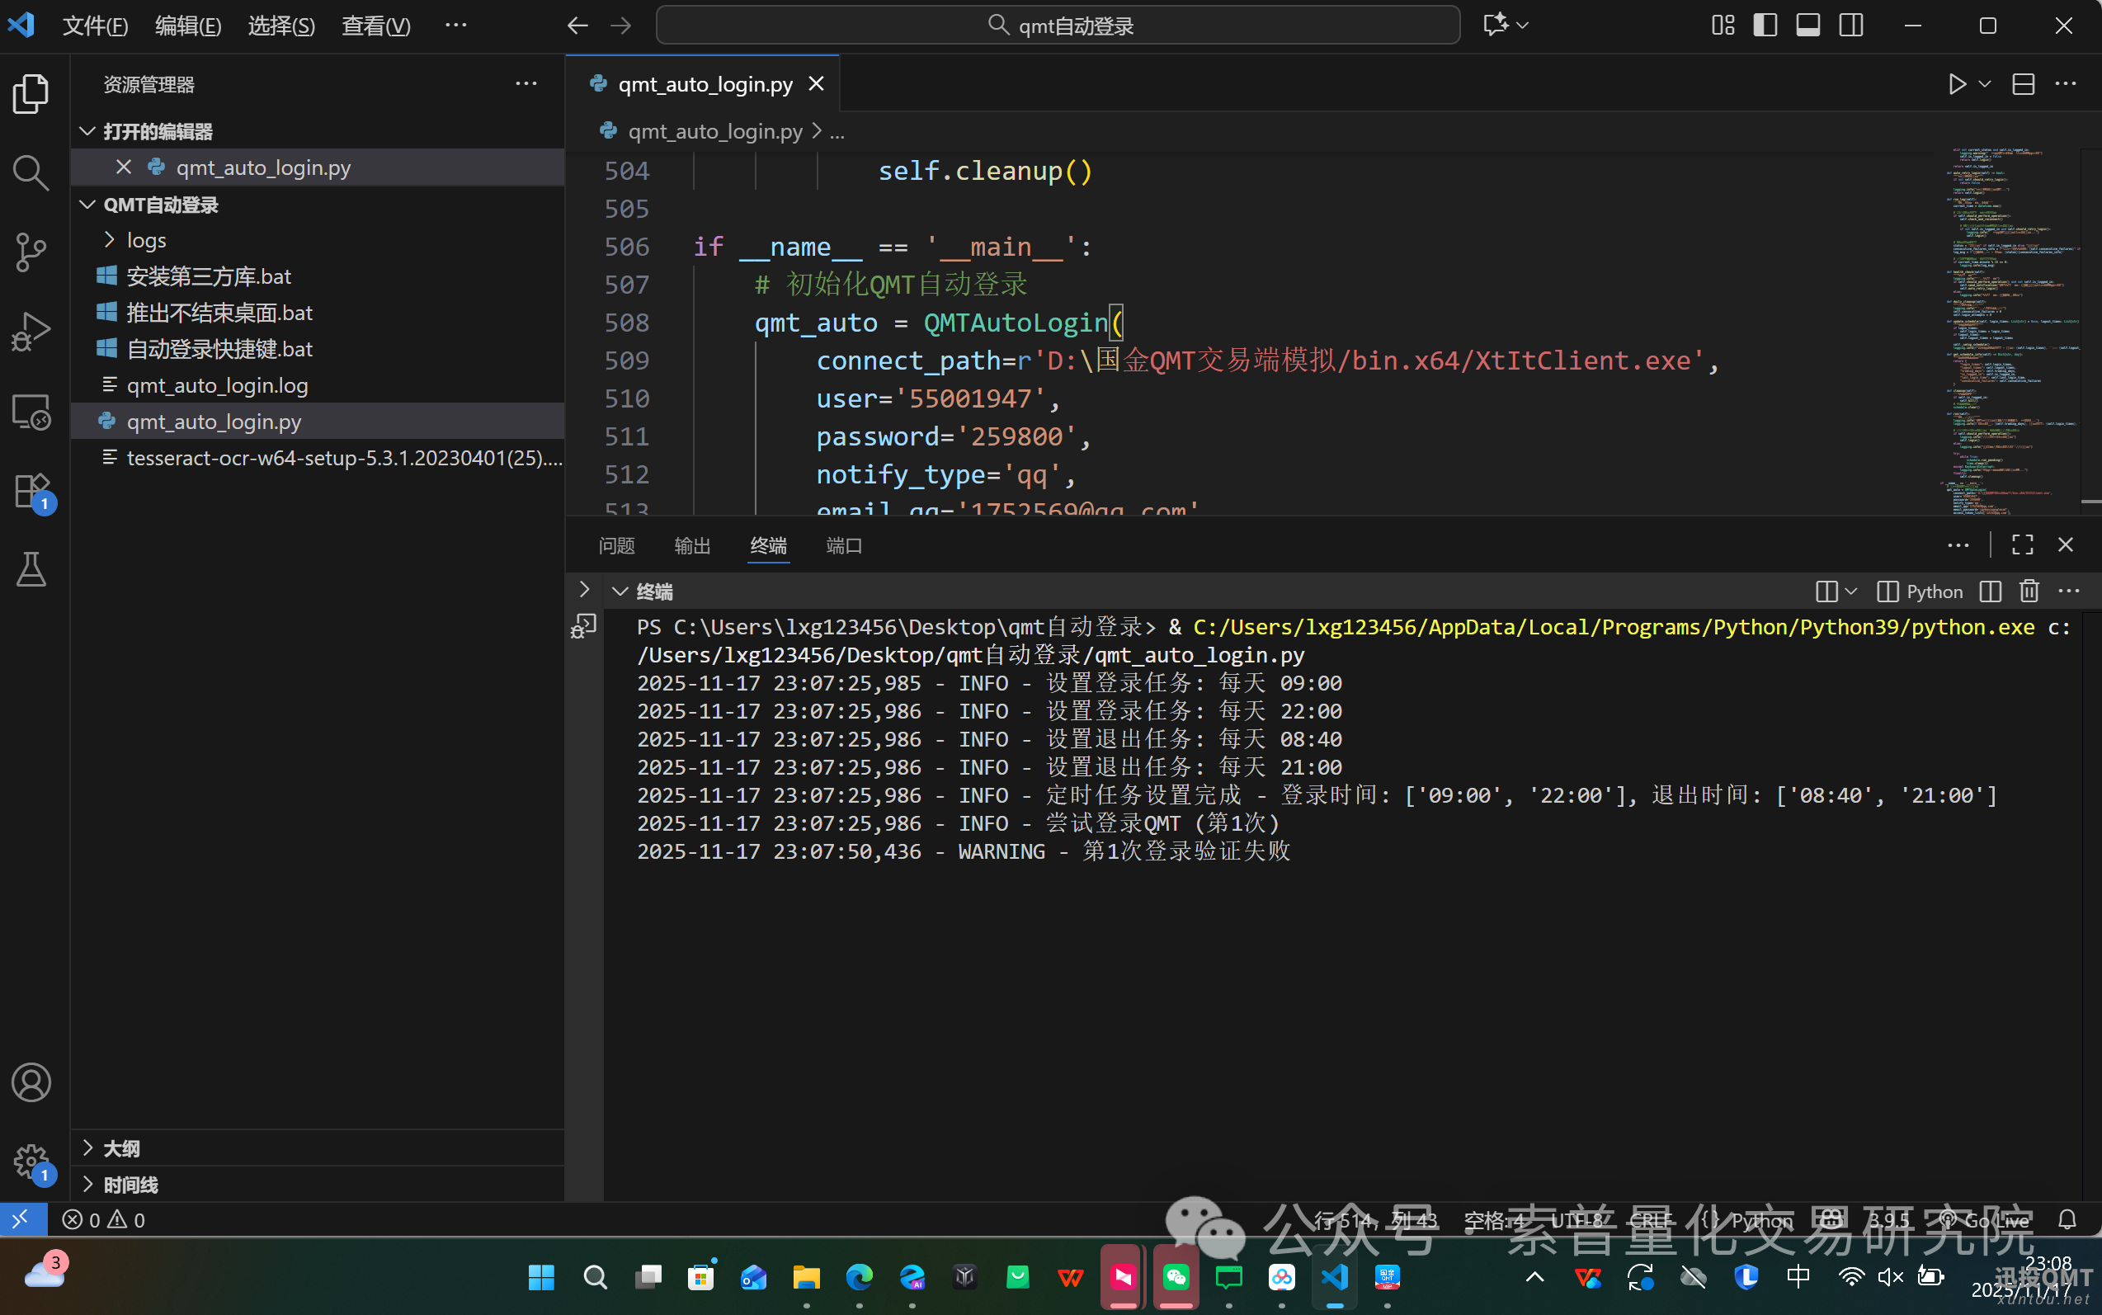Open Run and Debug view
The width and height of the screenshot is (2102, 1315).
click(31, 332)
